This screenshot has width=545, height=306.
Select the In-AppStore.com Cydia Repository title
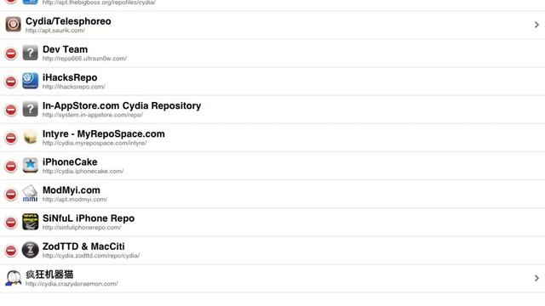tap(122, 105)
